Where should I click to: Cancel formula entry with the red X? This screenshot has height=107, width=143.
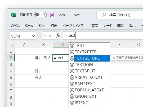pyautogui.click(x=45, y=36)
